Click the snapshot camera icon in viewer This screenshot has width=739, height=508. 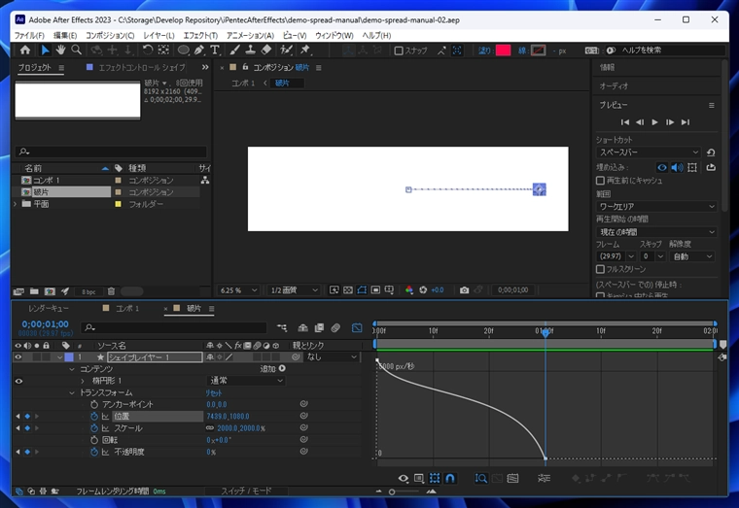(464, 290)
